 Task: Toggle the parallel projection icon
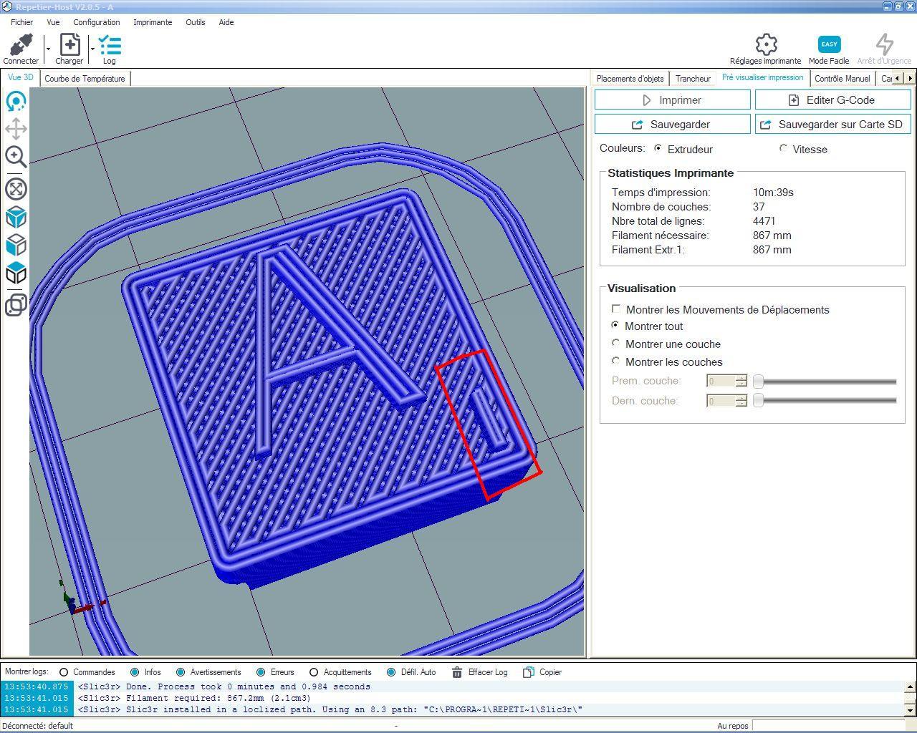pyautogui.click(x=16, y=306)
